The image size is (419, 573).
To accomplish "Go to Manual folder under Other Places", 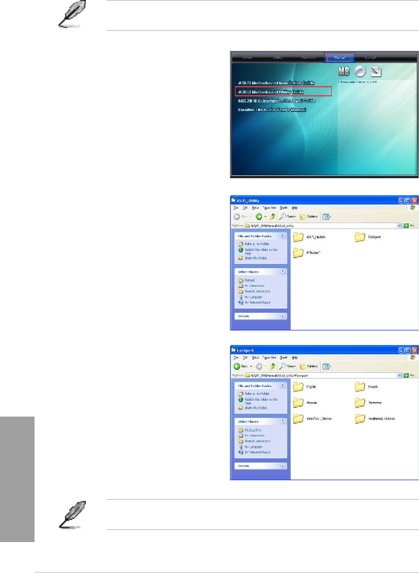I will pyautogui.click(x=246, y=280).
